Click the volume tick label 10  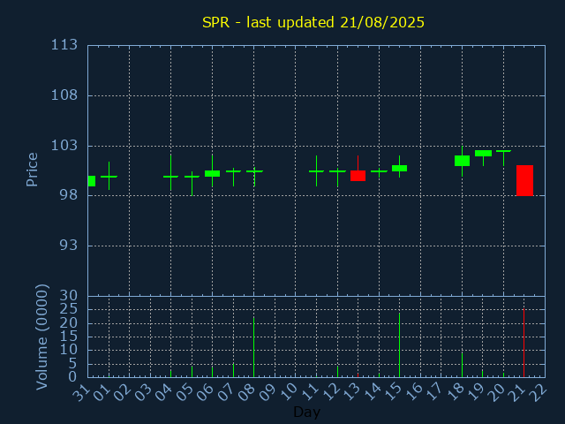pyautogui.click(x=69, y=350)
